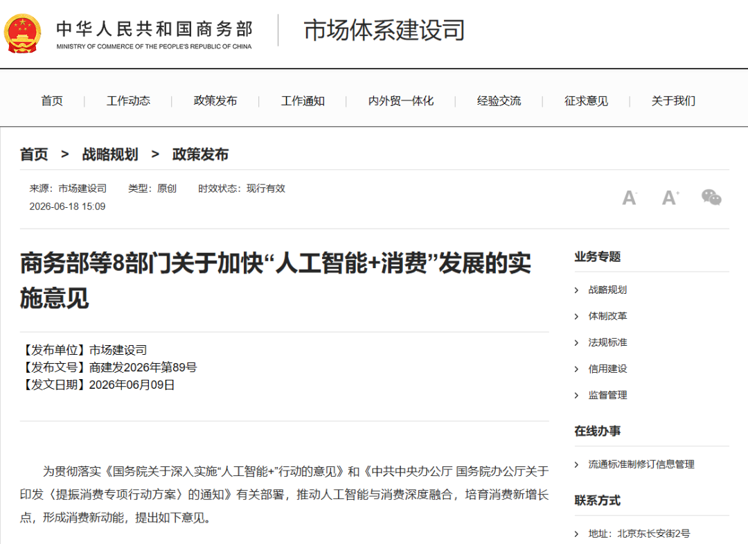Viewport: 748px width, 544px height.
Task: Open the 经验交流 navigation item
Action: click(499, 100)
